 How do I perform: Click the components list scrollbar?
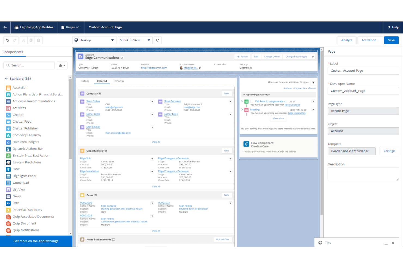(70, 119)
